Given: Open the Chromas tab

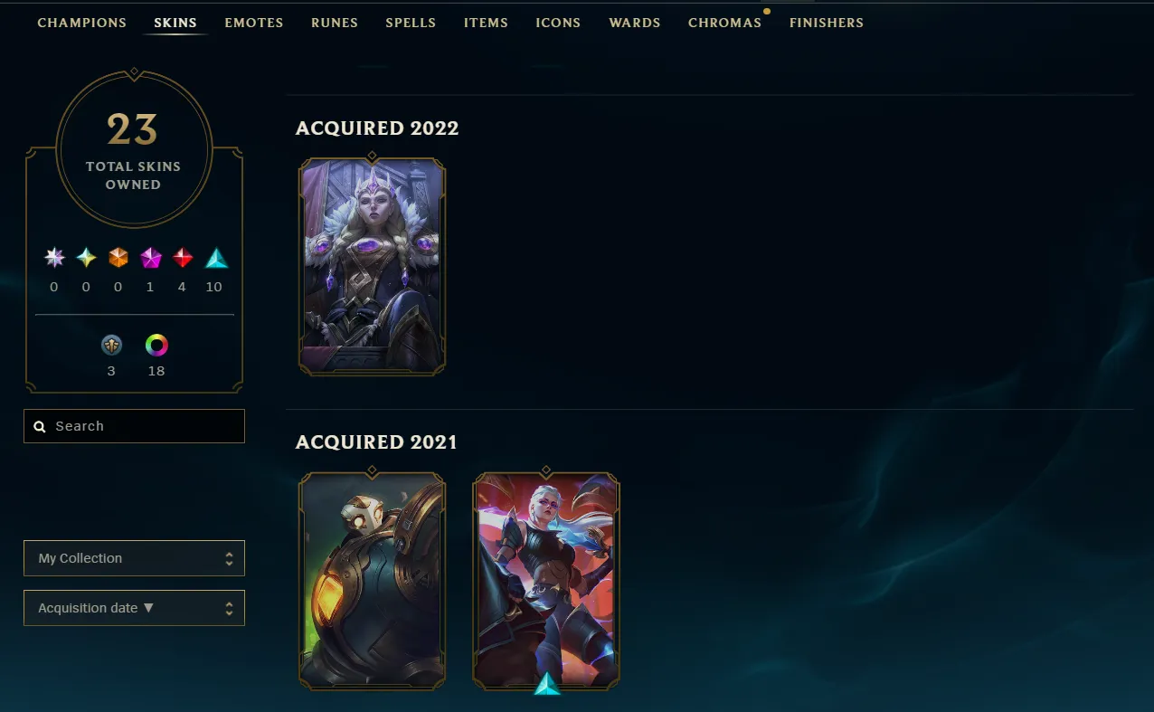Looking at the screenshot, I should 724,23.
